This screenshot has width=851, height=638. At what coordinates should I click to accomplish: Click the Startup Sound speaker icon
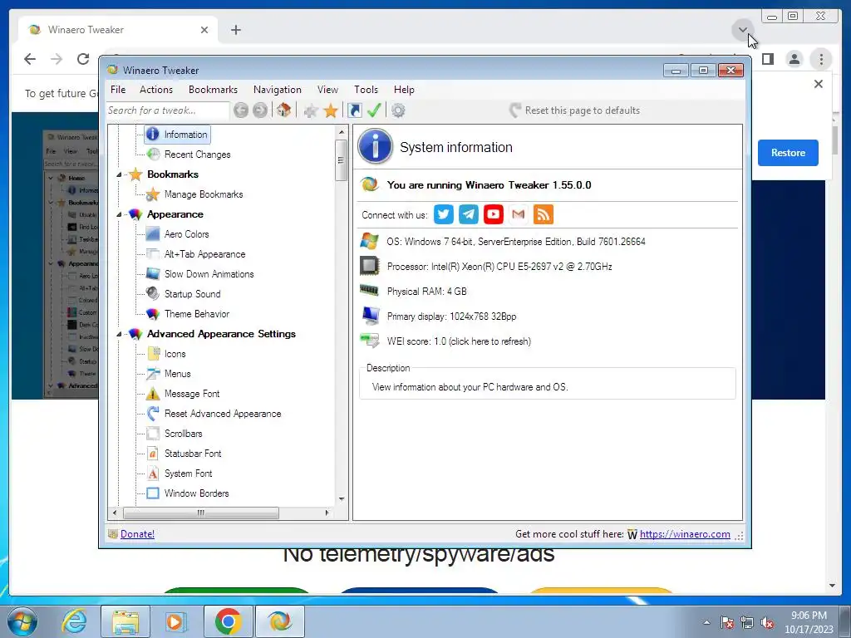(153, 293)
